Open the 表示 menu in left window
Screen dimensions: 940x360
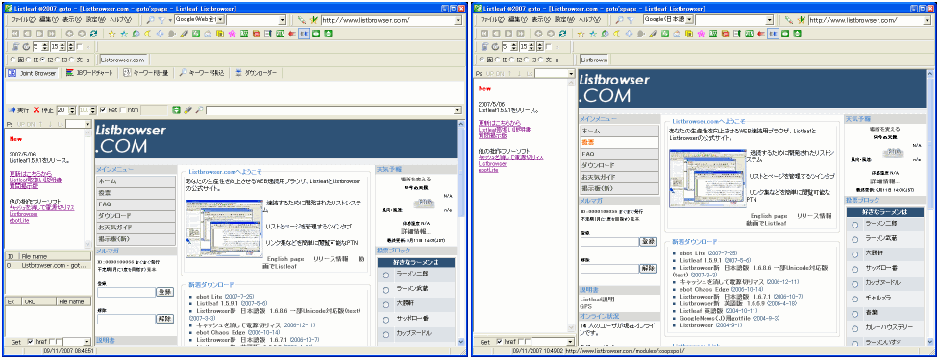[x=72, y=20]
